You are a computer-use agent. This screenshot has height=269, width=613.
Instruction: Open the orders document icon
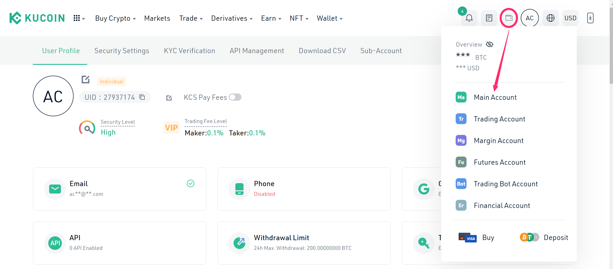pos(489,18)
